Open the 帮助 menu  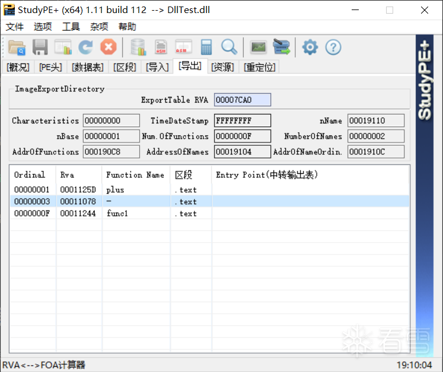click(127, 27)
